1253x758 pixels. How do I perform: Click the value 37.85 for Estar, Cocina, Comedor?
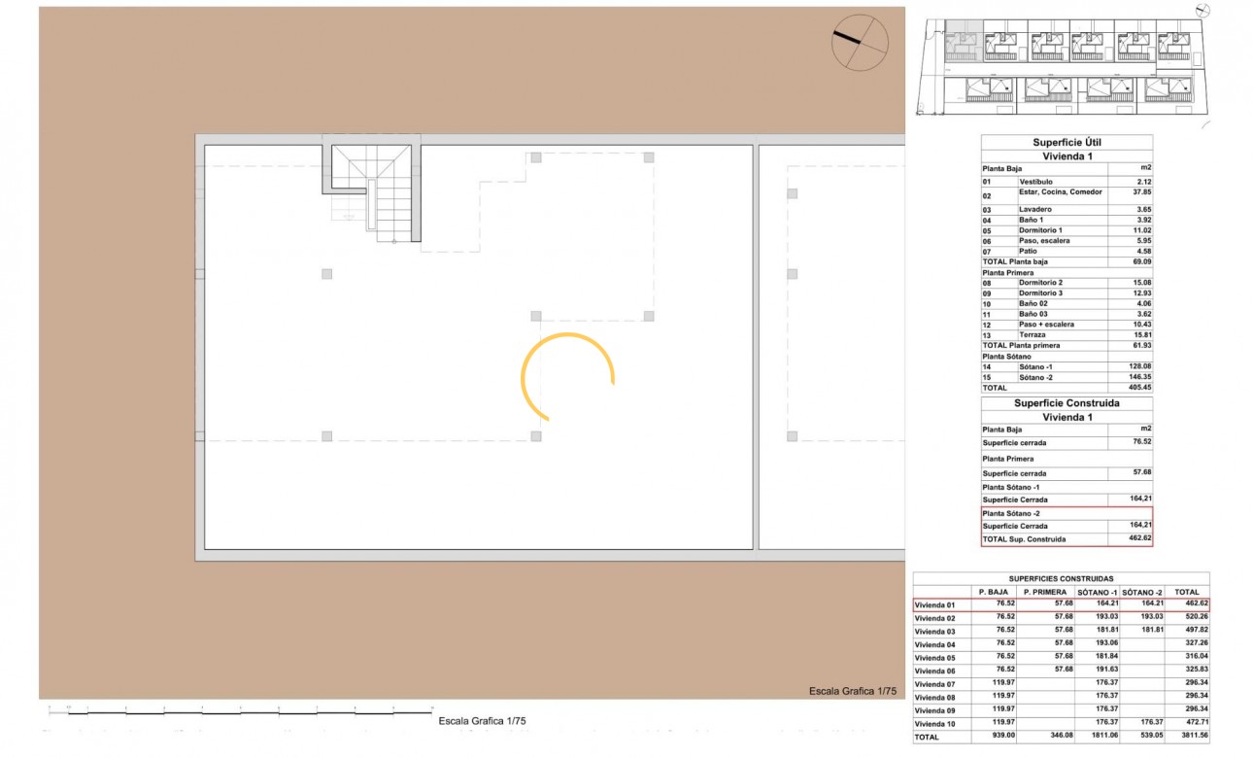tap(1141, 191)
